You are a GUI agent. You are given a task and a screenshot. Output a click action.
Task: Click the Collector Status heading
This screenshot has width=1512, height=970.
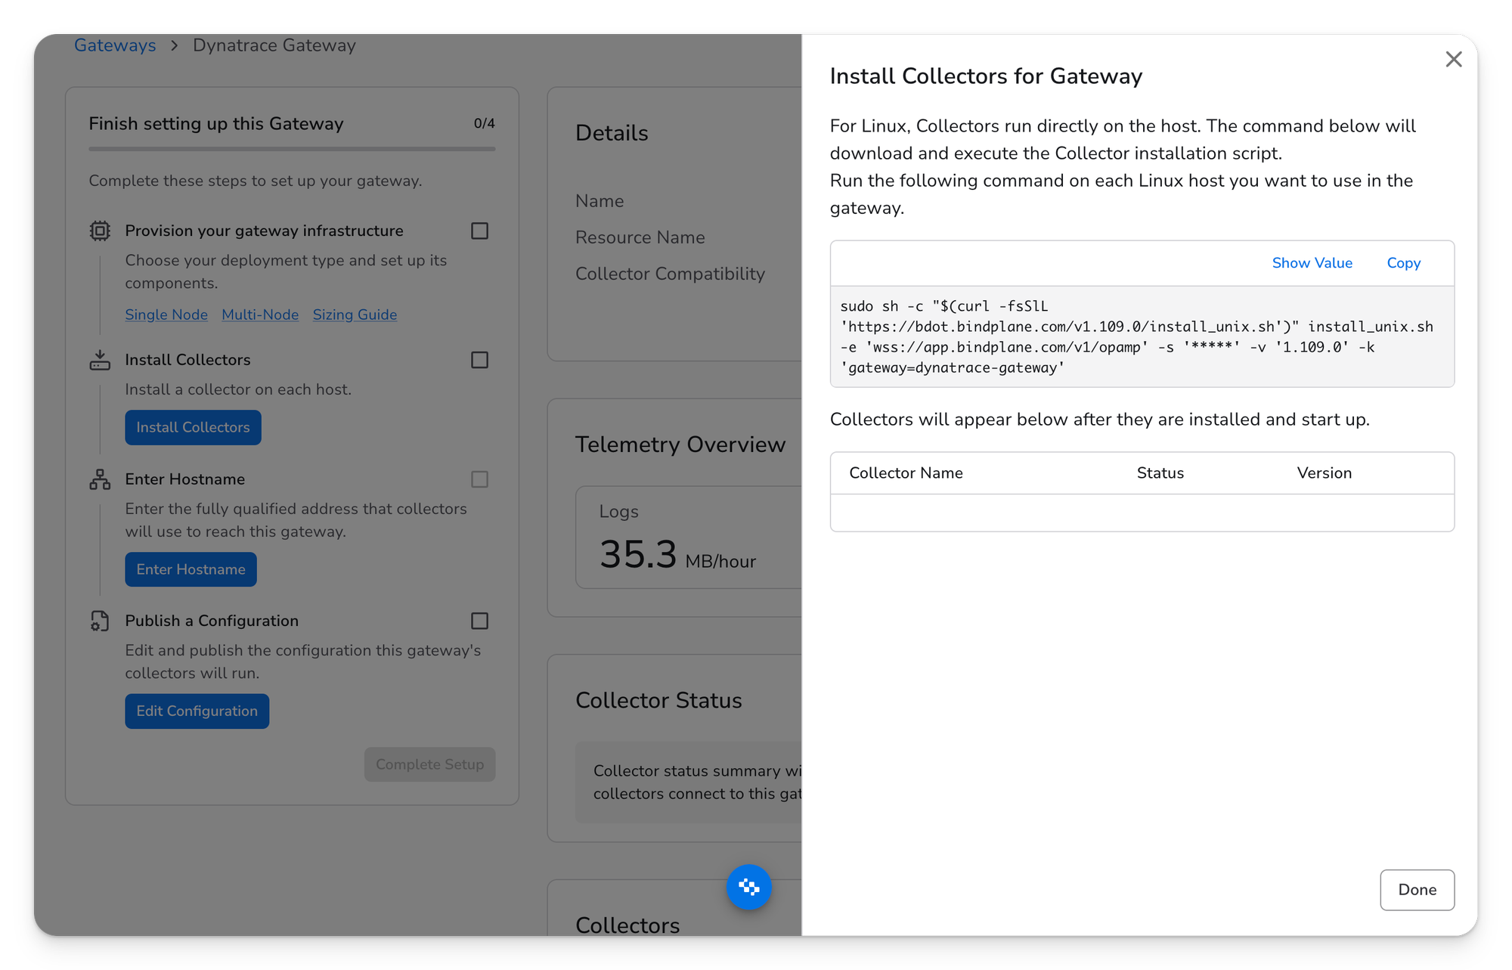(x=658, y=701)
